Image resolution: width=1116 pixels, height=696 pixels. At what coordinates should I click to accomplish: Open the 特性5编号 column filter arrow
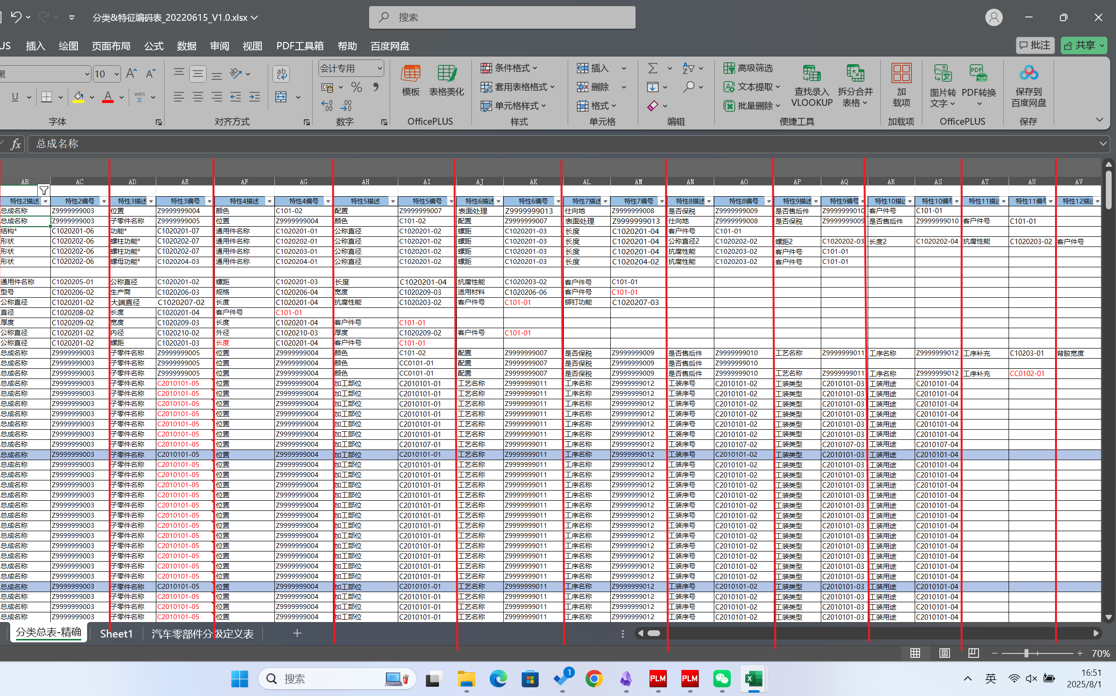coord(451,202)
